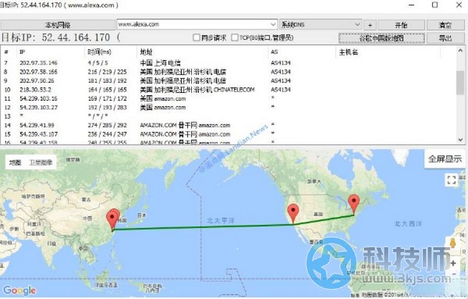Click the route list vertical scrollbar thumb
Screen dimensions: 468x299
pos(461,83)
